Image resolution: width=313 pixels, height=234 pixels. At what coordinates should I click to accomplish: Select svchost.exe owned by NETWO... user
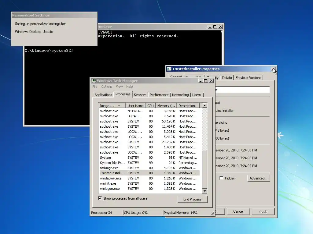coord(149,111)
